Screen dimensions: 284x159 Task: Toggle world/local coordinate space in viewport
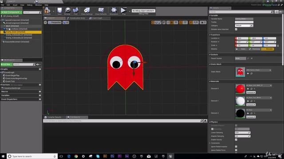[164, 23]
